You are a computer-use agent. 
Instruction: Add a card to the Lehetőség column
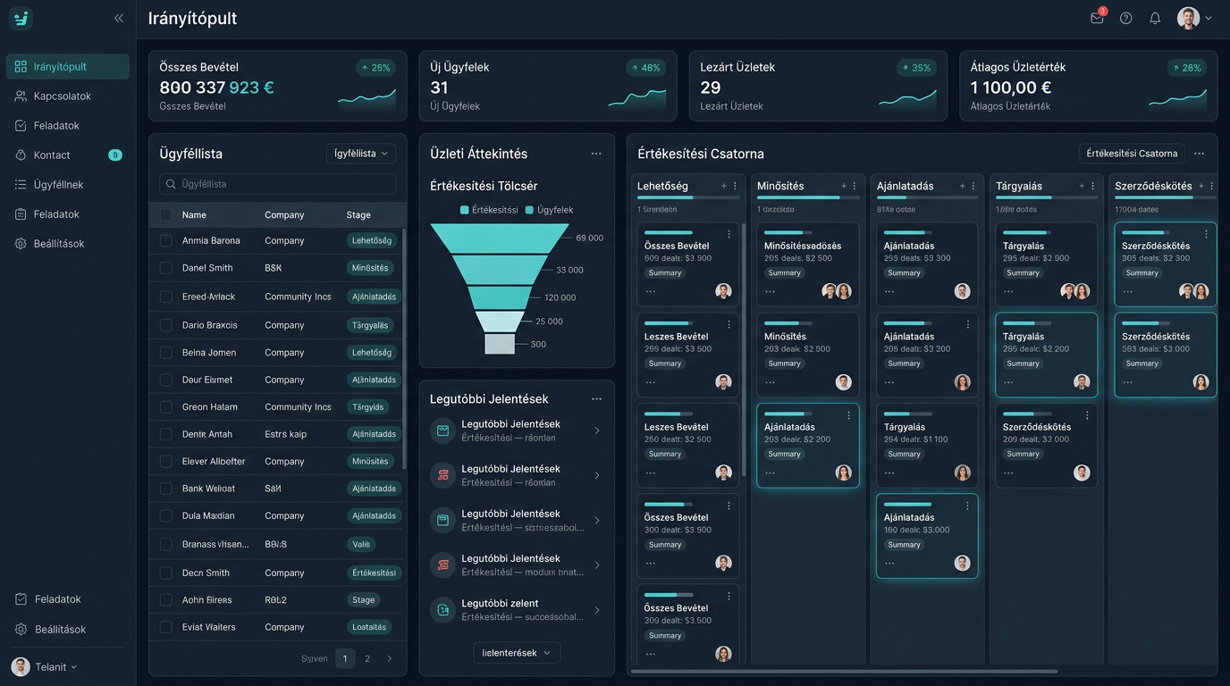tap(723, 186)
